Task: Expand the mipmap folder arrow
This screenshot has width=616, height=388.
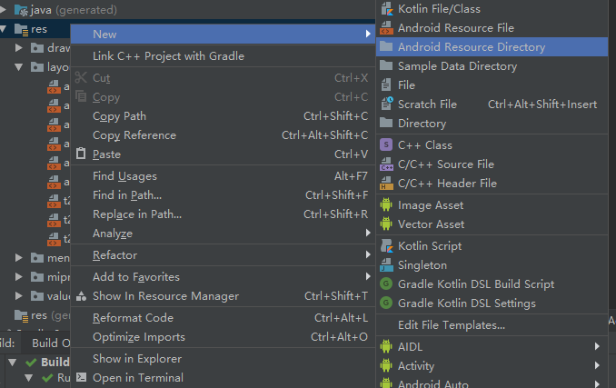Action: (18, 277)
